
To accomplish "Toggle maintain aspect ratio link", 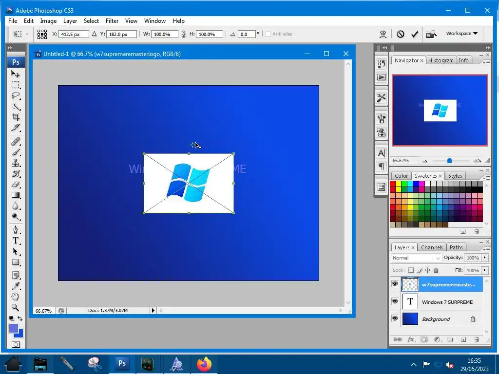I will click(x=183, y=34).
